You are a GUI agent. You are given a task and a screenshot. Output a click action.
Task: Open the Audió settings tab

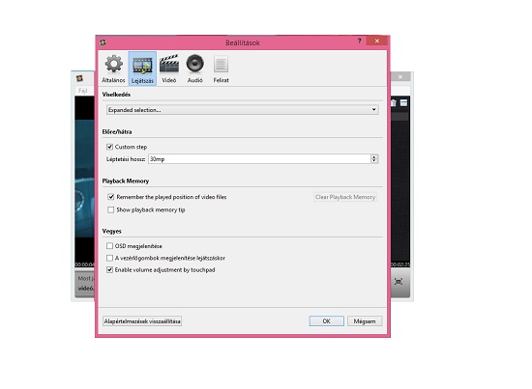pos(195,69)
